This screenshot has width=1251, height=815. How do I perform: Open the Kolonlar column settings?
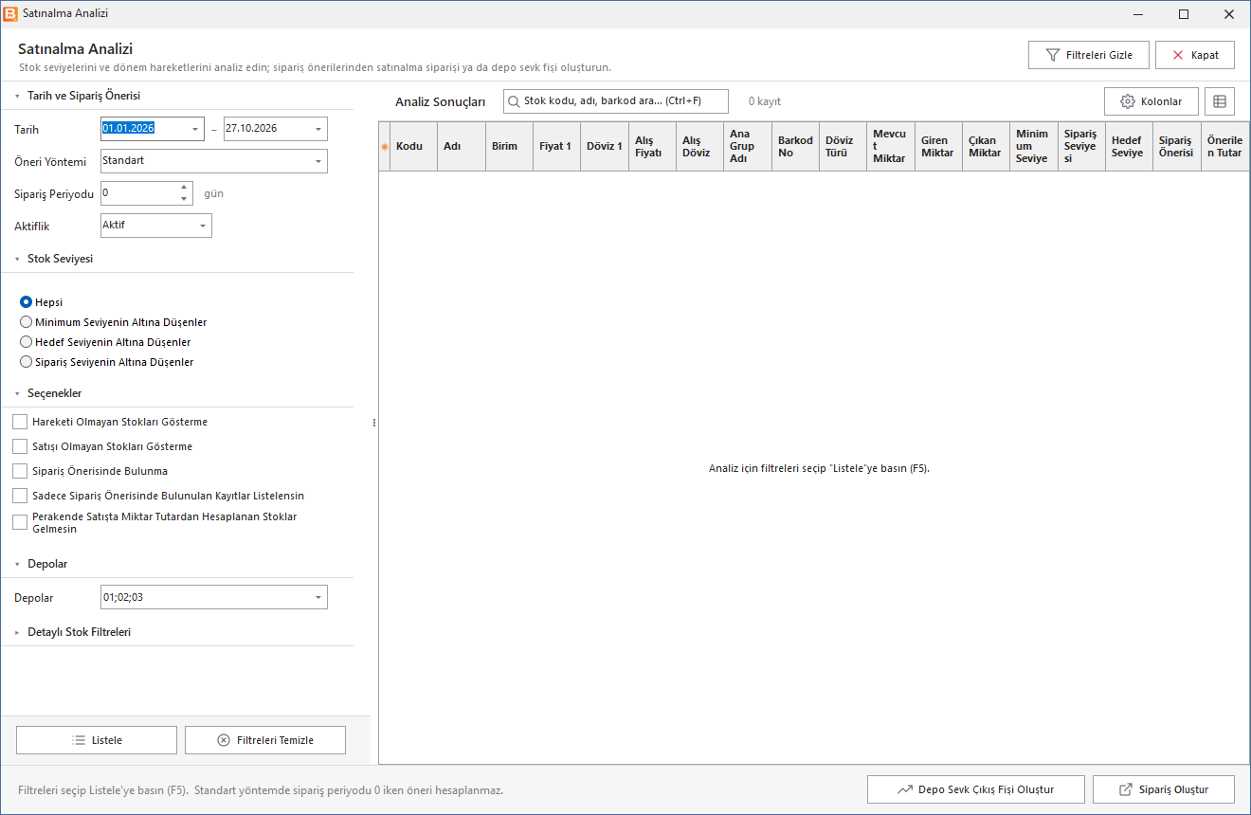click(1151, 101)
